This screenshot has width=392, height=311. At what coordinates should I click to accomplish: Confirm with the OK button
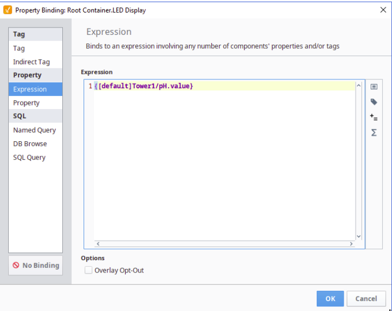(330, 299)
